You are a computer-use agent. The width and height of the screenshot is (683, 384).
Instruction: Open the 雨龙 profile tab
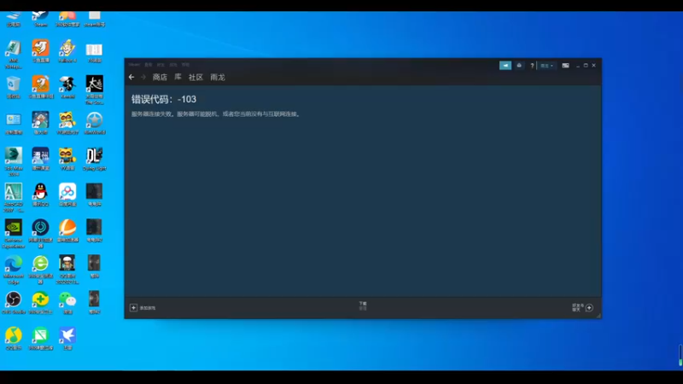(x=218, y=77)
